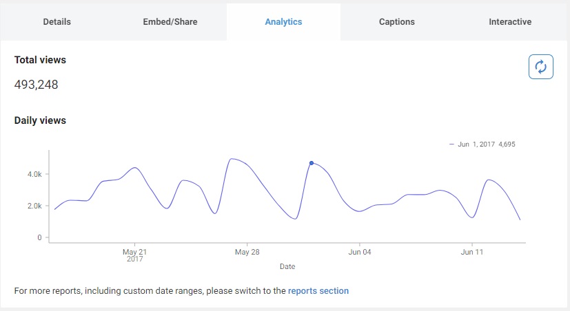Click the refresh analytics icon button
This screenshot has width=570, height=311.
point(541,67)
